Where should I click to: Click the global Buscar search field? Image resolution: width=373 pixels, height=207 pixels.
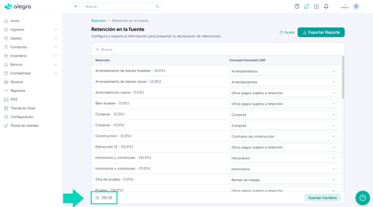123,6
